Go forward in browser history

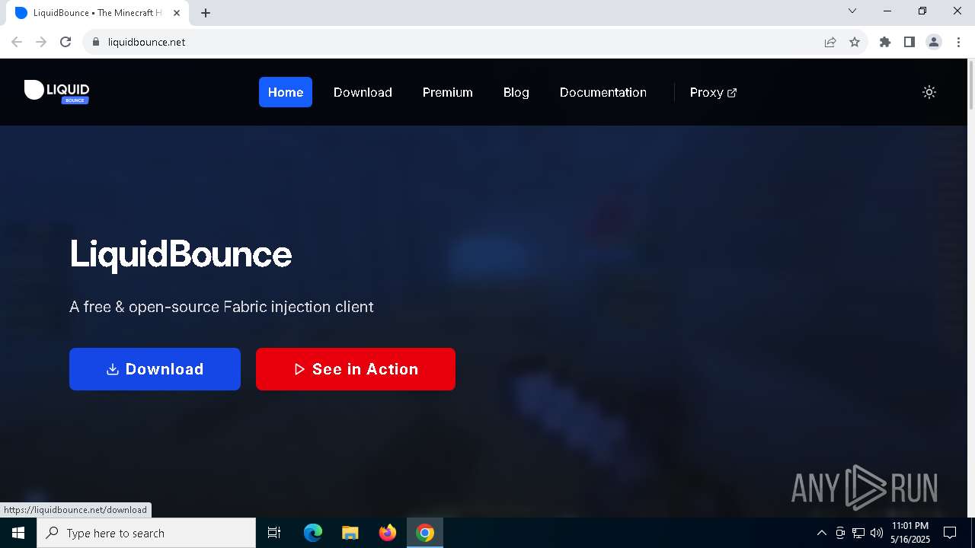pos(41,42)
